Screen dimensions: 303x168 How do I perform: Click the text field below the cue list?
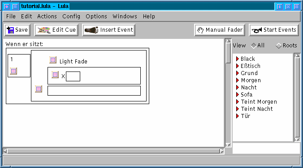(266, 148)
